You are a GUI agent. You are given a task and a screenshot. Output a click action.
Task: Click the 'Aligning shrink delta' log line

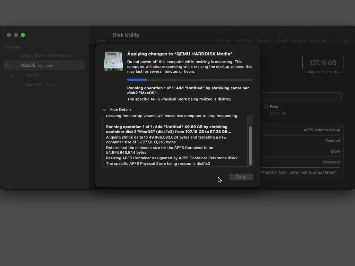[166, 140]
